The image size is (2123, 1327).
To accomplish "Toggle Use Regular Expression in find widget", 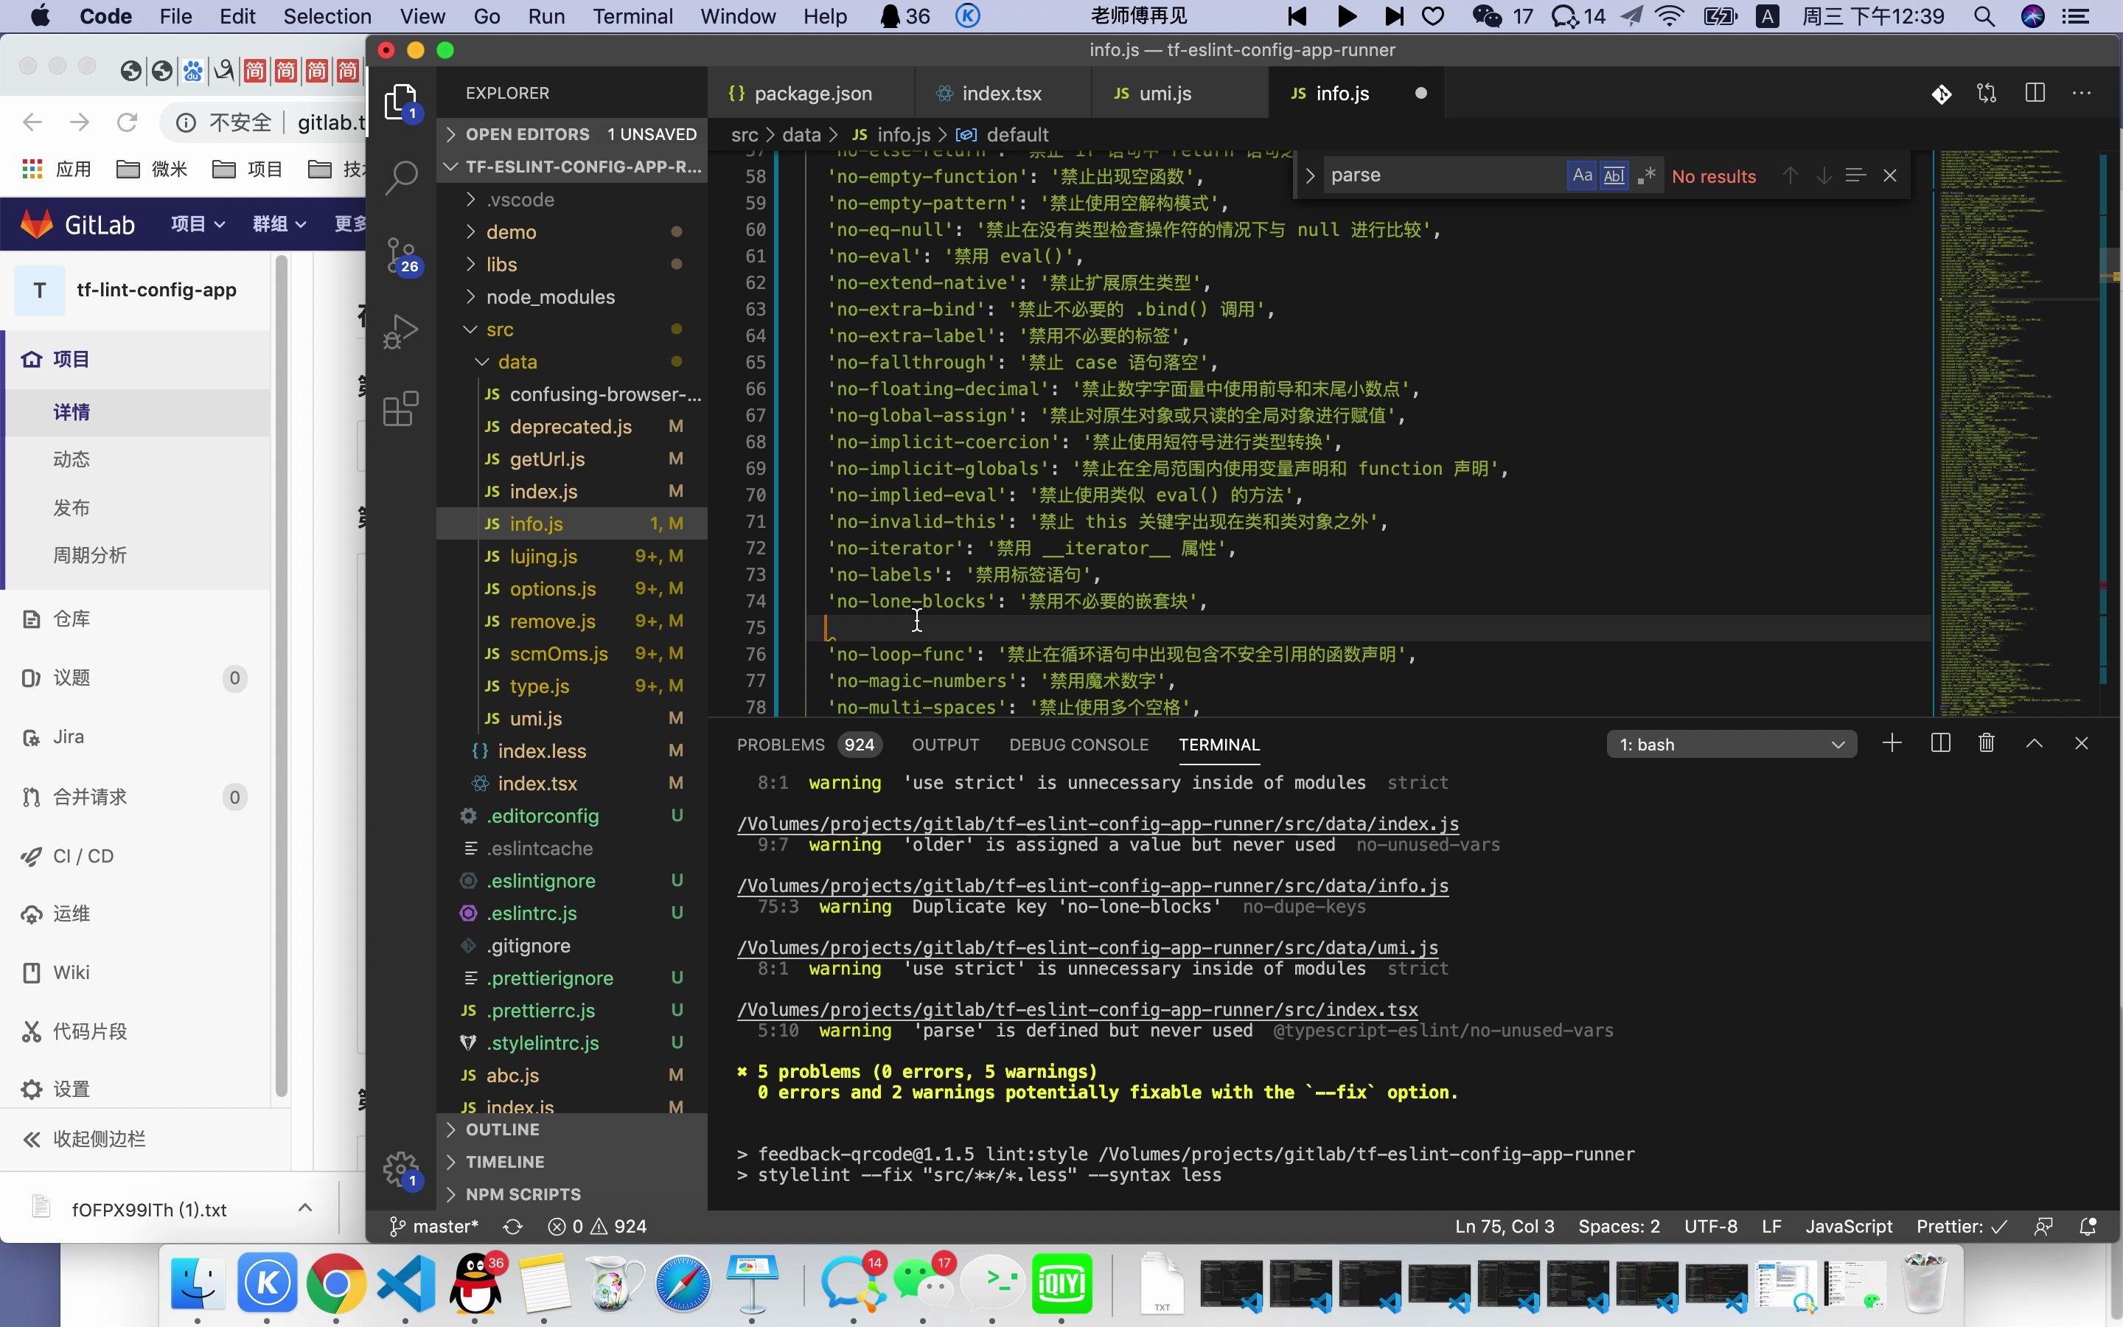I will [1647, 175].
